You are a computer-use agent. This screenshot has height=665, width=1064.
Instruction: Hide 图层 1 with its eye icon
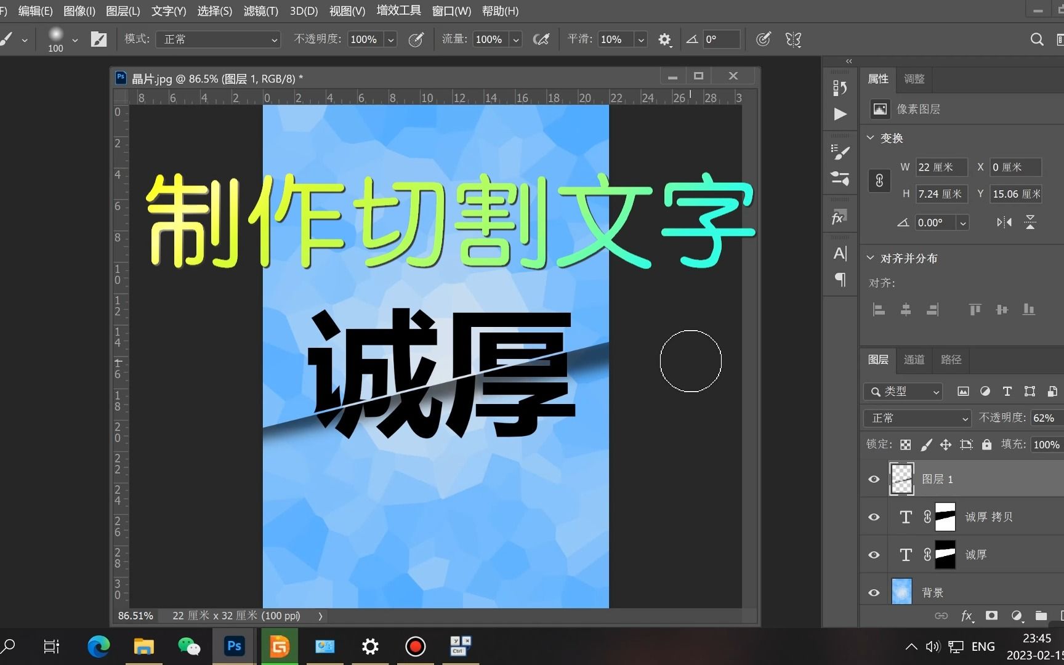tap(873, 478)
